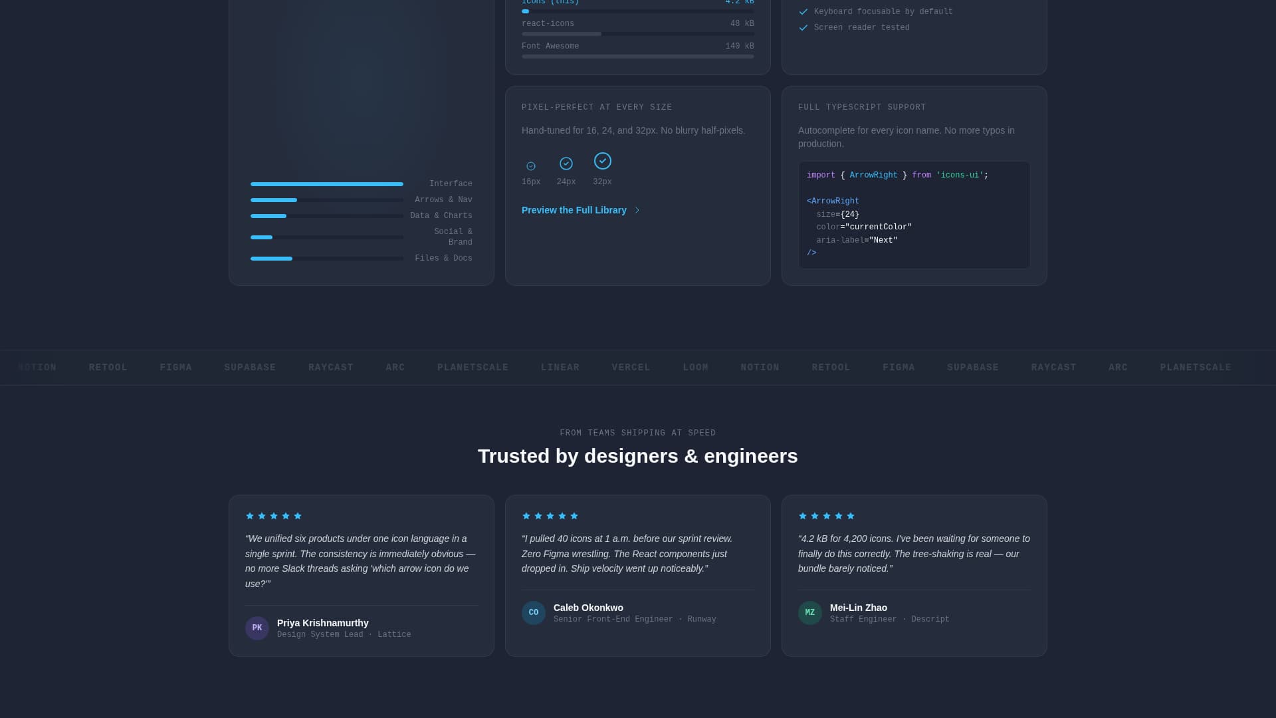
Task: Toggle the Screen reader tested checkmark
Action: [803, 28]
